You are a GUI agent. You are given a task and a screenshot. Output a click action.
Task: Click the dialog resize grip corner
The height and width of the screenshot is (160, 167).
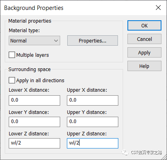(164, 157)
